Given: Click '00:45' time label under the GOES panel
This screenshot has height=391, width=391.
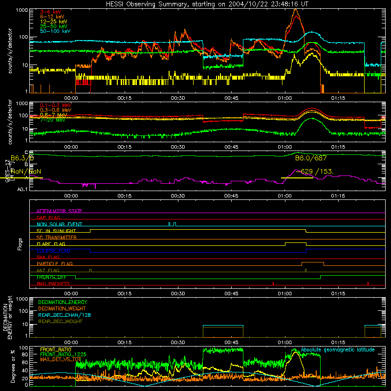Looking at the screenshot, I should click(x=231, y=196).
